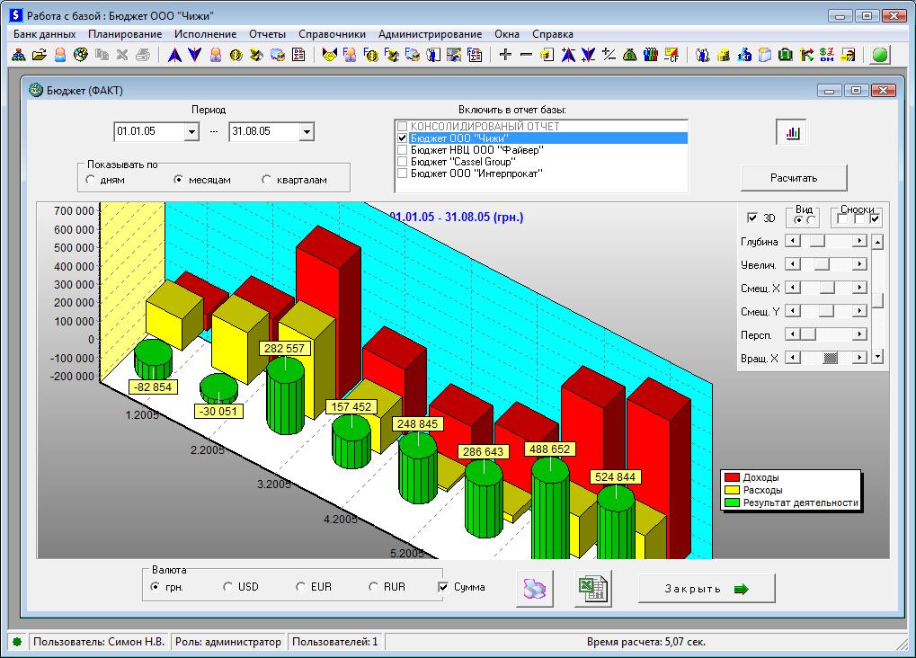
Task: Select 'Бюджет ООО "Чижи"' list row
Action: tap(541, 138)
